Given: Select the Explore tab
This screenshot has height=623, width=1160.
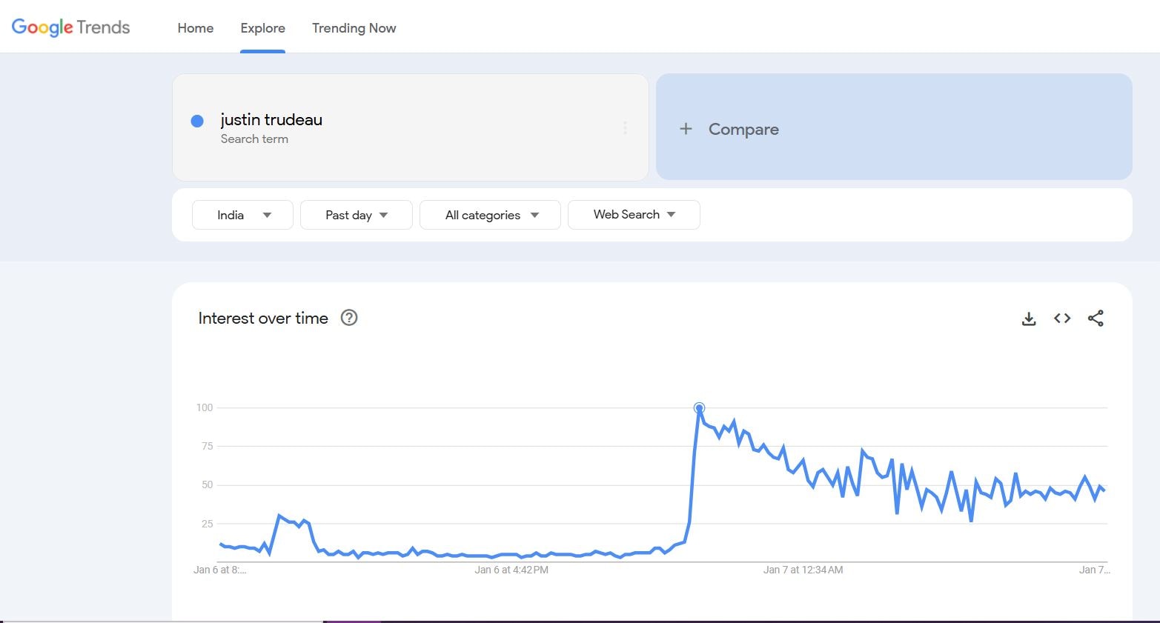Looking at the screenshot, I should [262, 28].
